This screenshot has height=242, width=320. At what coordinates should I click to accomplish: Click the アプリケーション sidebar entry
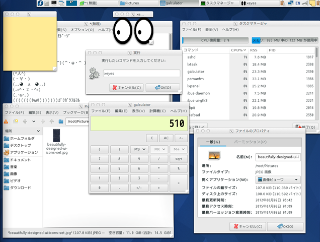(23, 152)
